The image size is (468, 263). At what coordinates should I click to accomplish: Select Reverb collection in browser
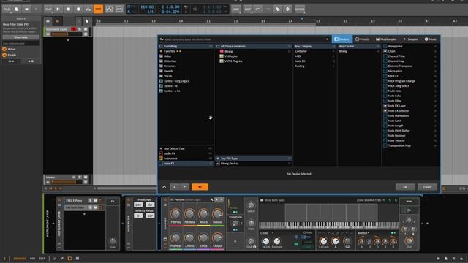point(186,71)
